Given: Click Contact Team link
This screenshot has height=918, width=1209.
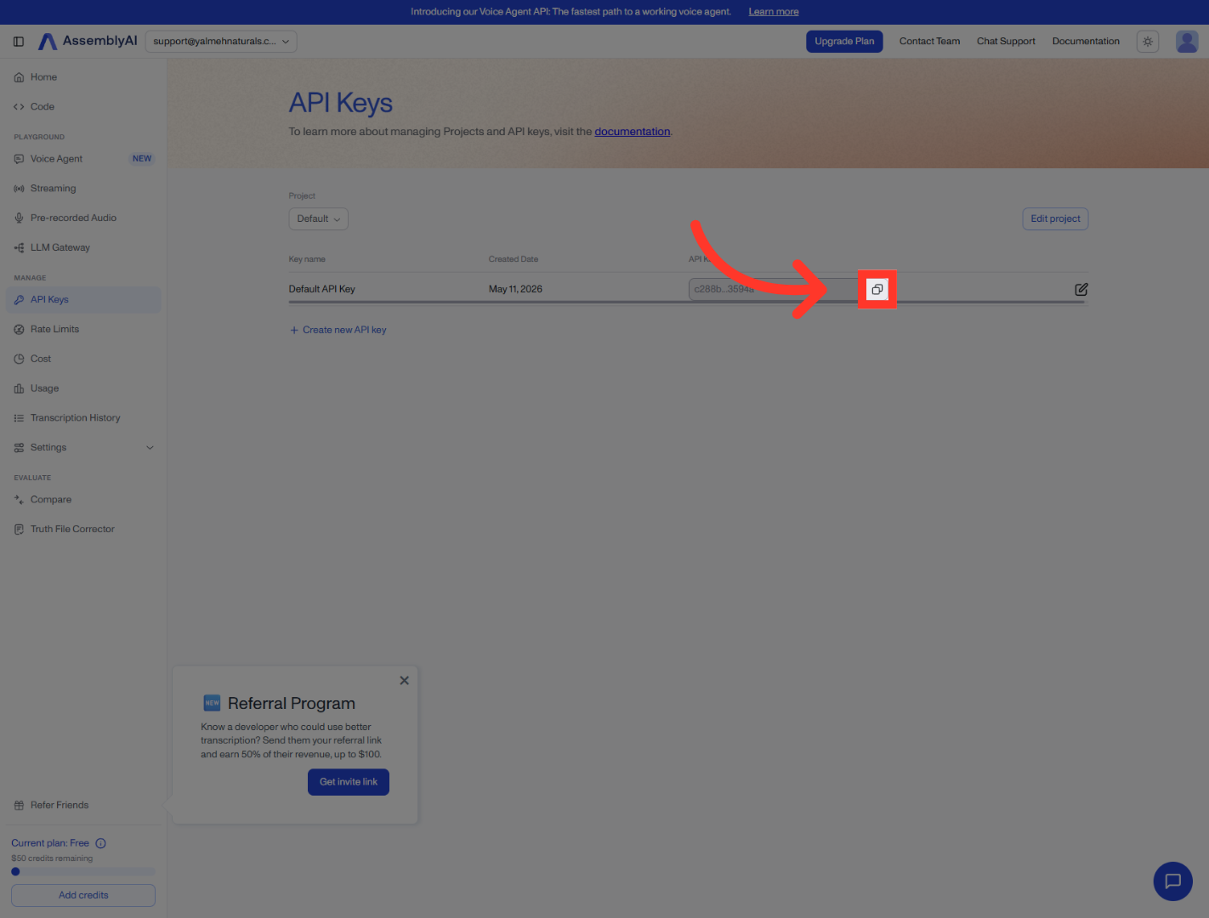Looking at the screenshot, I should [929, 42].
